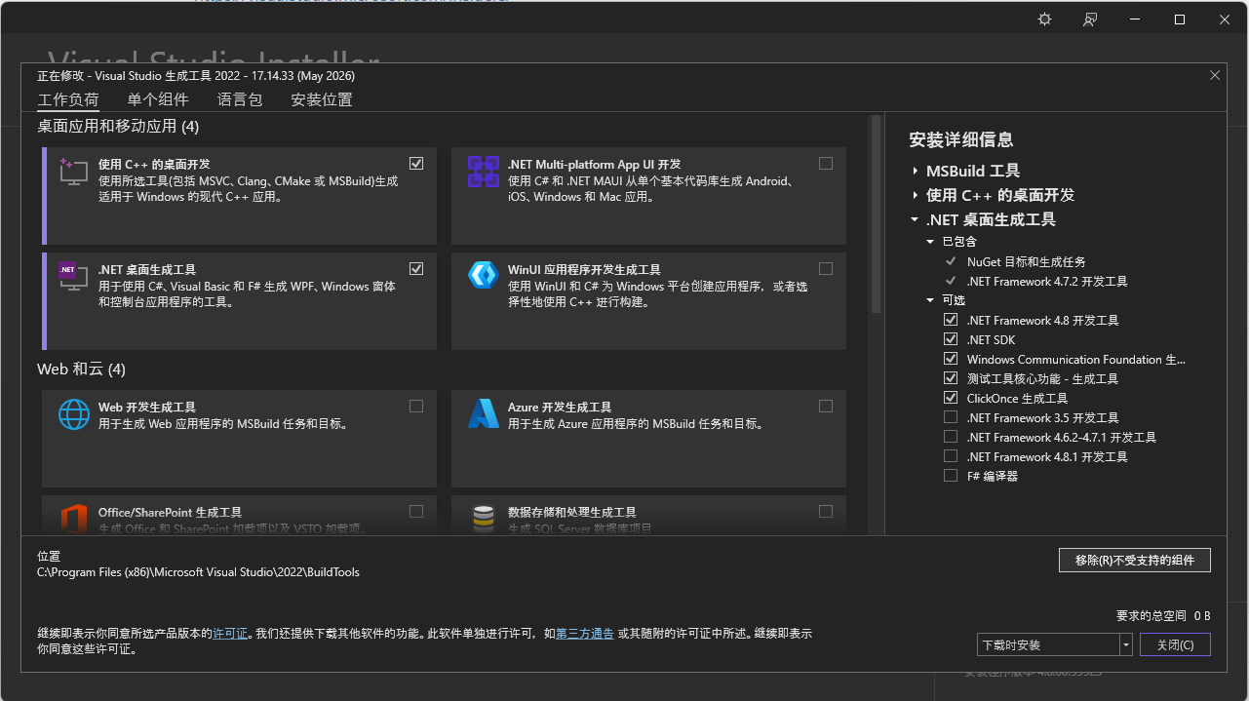Collapse the 可选 section
The height and width of the screenshot is (701, 1249).
(x=931, y=300)
